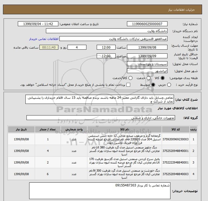Viewport: 208px width, 201px height.
Task: Click quantity 4 in the دیگ چلوپز row
Action: 48,151
